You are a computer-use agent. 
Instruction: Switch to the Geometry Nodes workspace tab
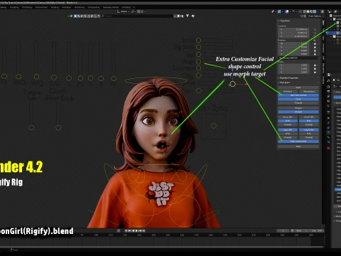(111, 7)
